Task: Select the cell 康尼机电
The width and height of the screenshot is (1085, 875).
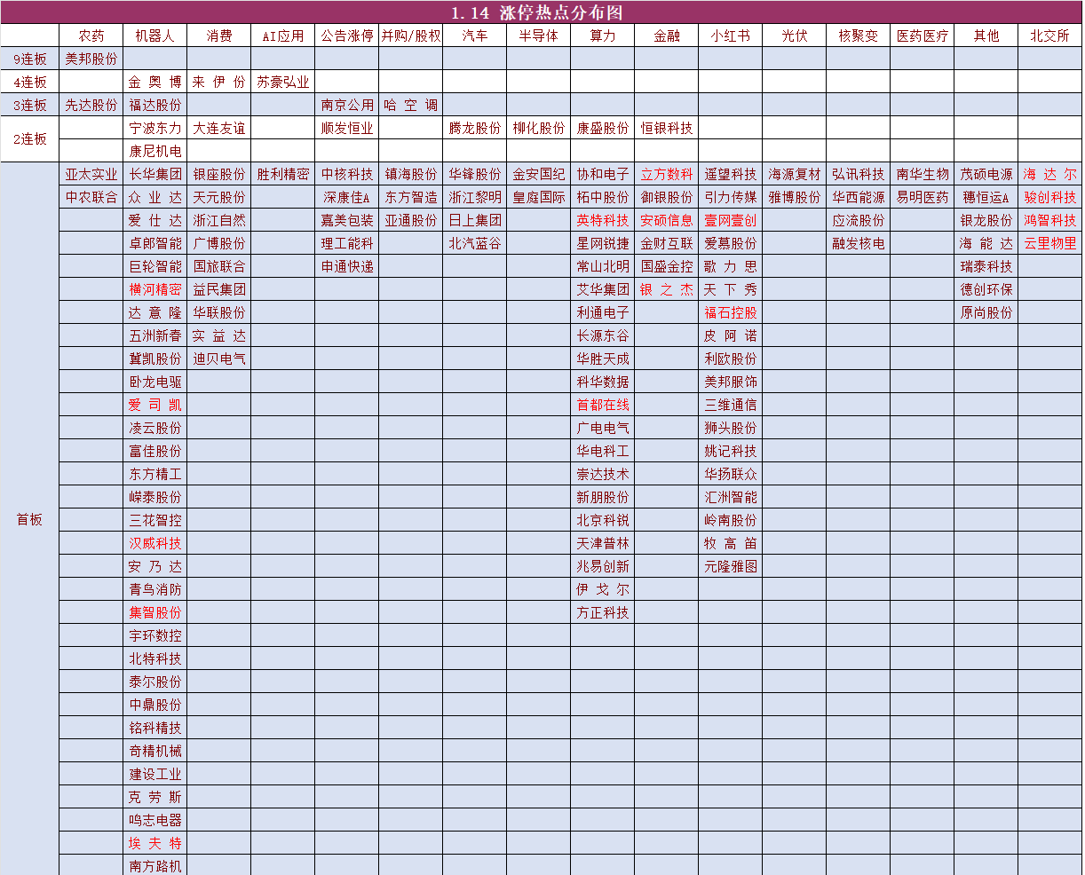Action: [x=155, y=151]
